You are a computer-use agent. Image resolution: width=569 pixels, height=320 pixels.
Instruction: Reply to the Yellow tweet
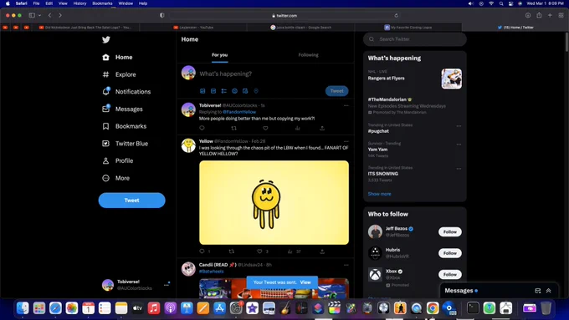(202, 251)
